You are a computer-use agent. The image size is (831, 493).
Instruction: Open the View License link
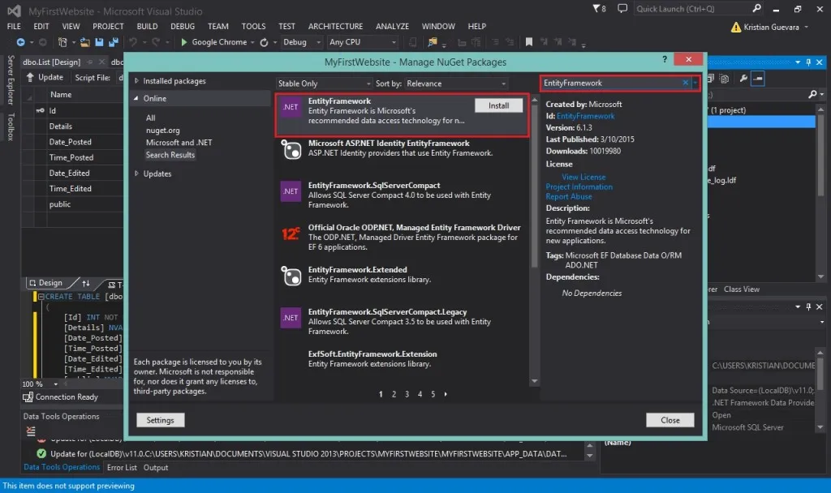pos(583,177)
